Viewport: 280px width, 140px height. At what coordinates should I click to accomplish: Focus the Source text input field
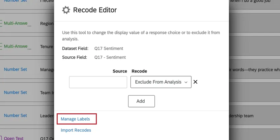click(x=98, y=82)
